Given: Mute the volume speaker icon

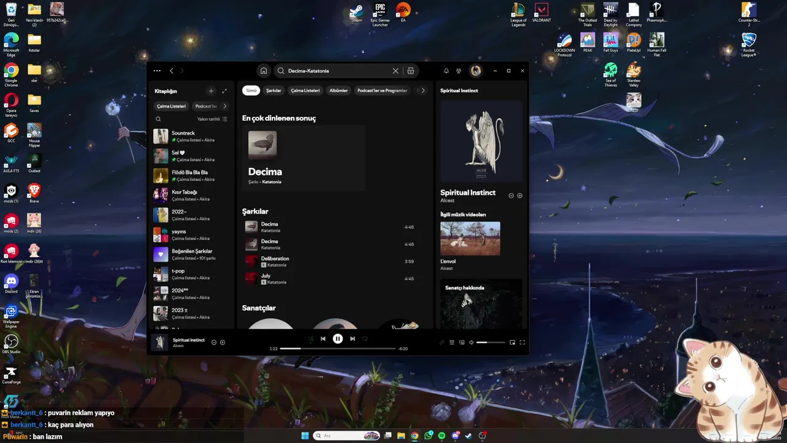Looking at the screenshot, I should 472,342.
